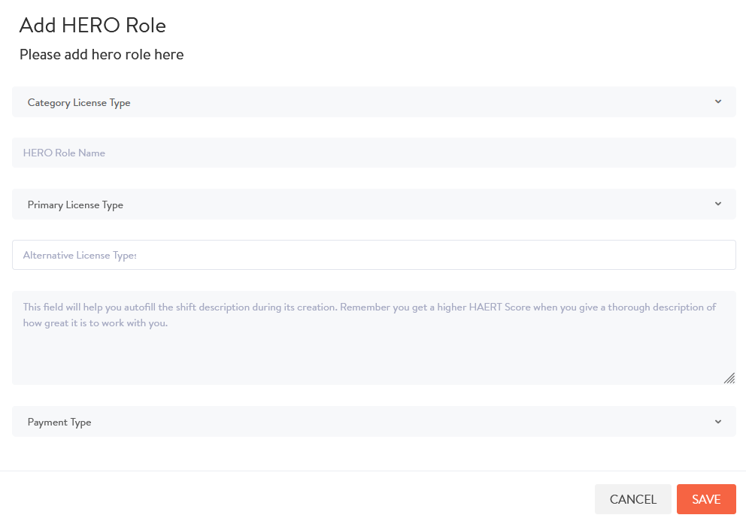746x527 pixels.
Task: Click the "Alternative License Types" placeholder text
Action: click(80, 256)
